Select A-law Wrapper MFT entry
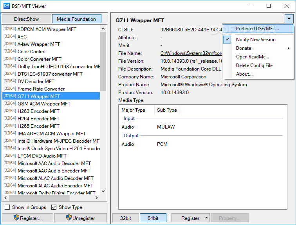296x225 pixels. pos(51,44)
